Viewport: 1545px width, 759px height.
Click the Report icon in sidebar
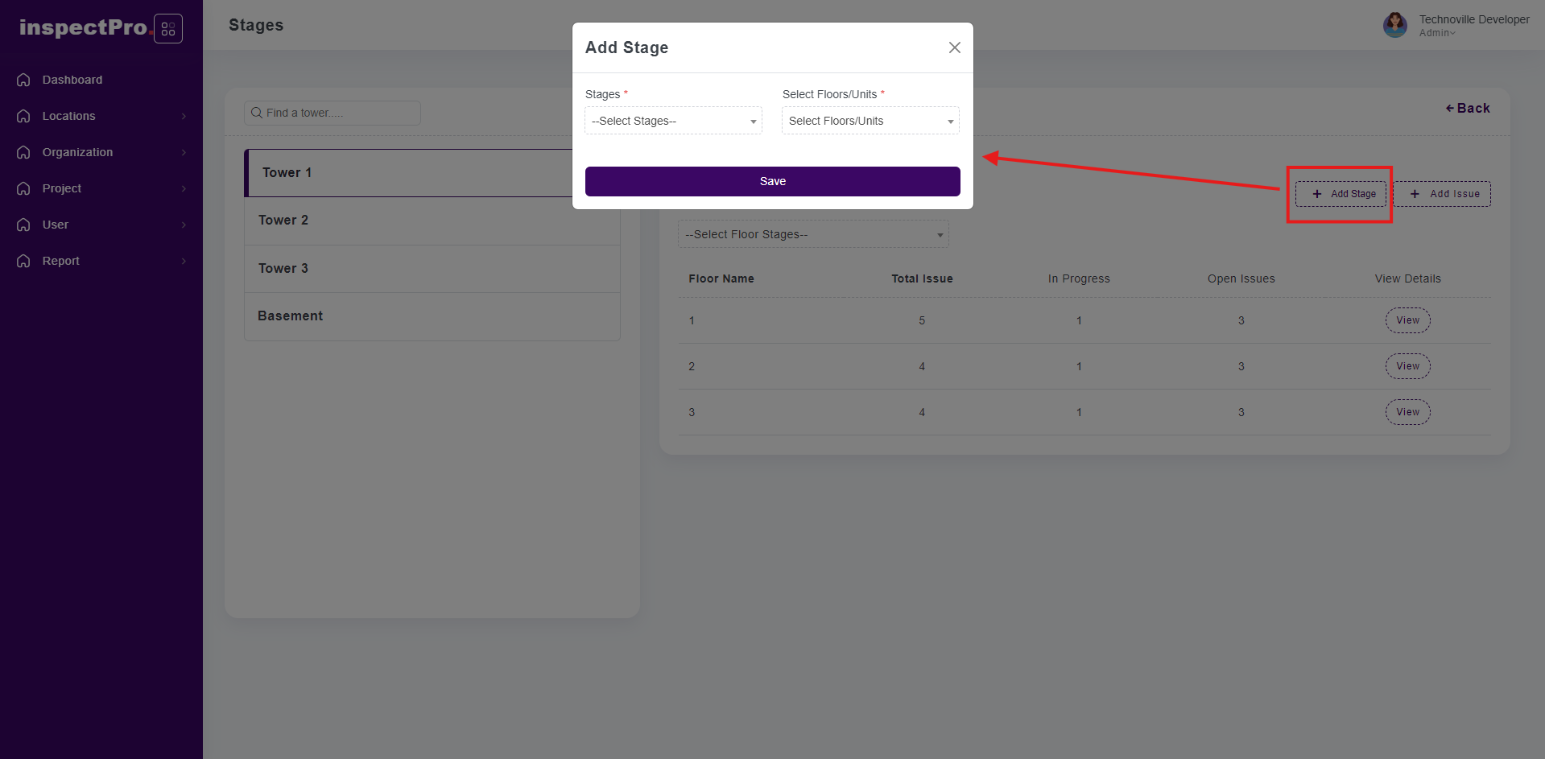(x=23, y=261)
